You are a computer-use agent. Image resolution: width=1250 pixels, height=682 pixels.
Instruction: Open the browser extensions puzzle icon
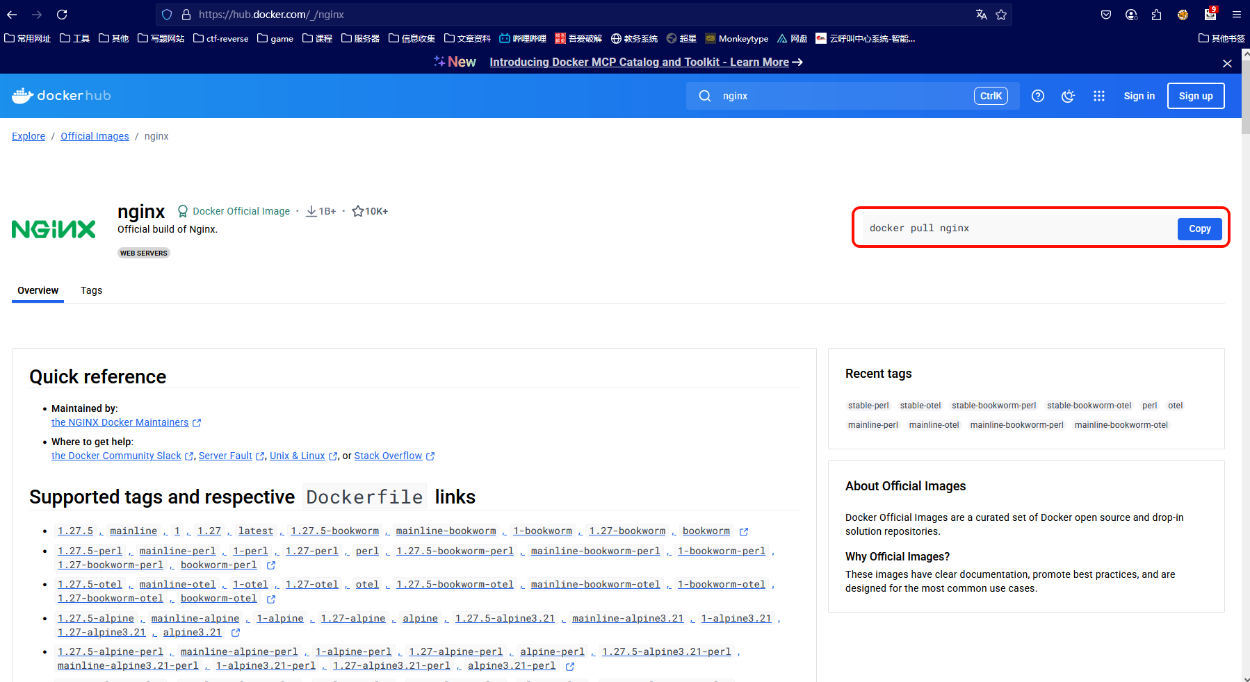pyautogui.click(x=1156, y=15)
